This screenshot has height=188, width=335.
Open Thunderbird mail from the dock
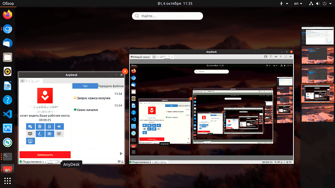tap(8, 43)
